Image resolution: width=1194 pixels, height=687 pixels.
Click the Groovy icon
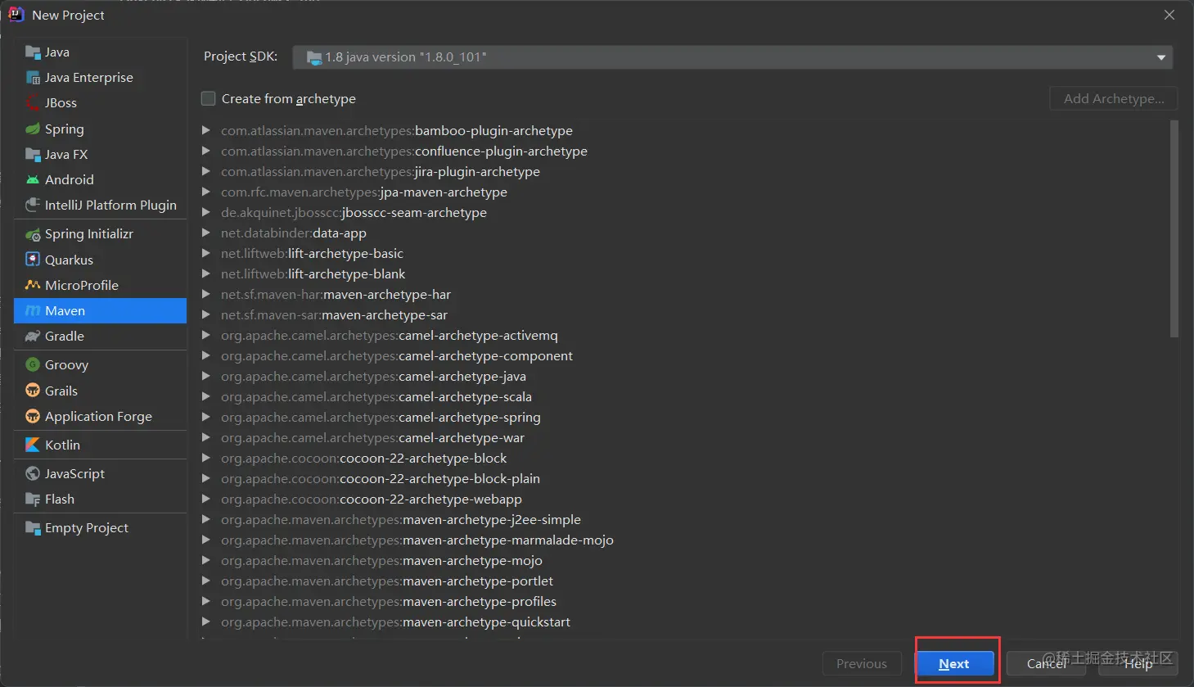(x=33, y=365)
